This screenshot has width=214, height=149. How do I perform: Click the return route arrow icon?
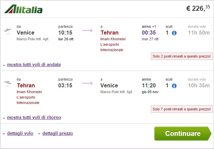click(87, 83)
